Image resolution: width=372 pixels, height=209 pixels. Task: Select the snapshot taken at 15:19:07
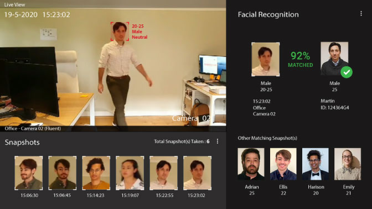click(130, 173)
